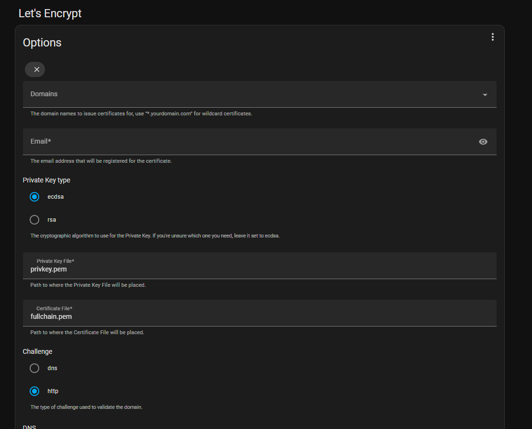
Task: Expand the Domains dropdown arrow
Action: pos(485,95)
